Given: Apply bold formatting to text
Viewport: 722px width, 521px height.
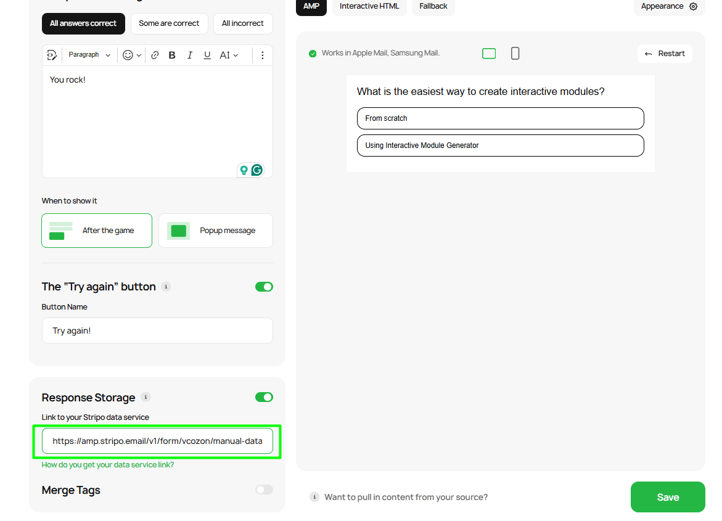Looking at the screenshot, I should pos(172,55).
